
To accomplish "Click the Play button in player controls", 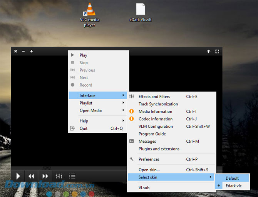I will pyautogui.click(x=18, y=176).
